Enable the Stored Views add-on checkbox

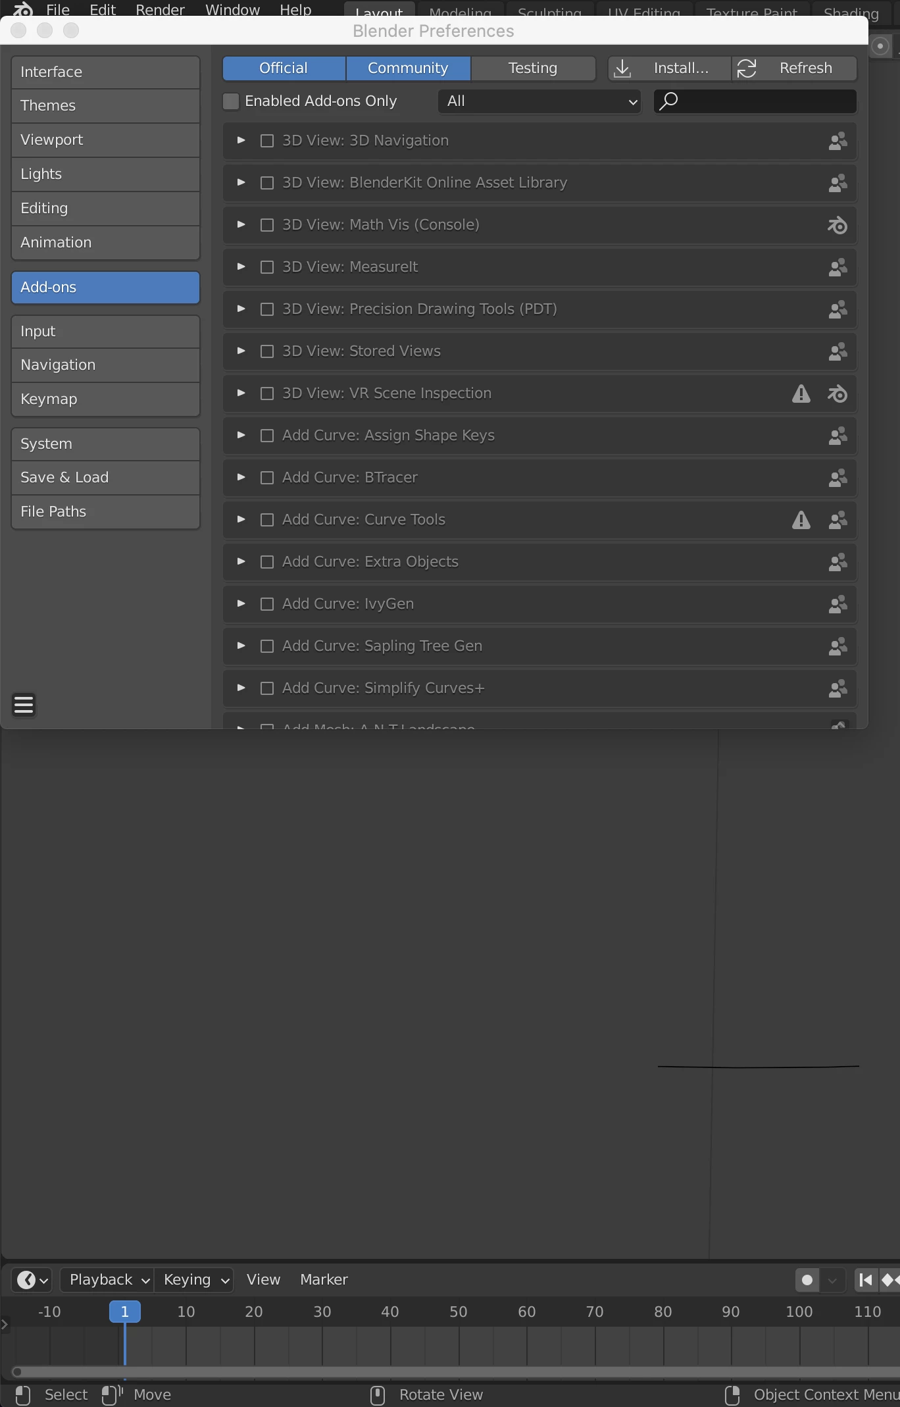pyautogui.click(x=267, y=351)
